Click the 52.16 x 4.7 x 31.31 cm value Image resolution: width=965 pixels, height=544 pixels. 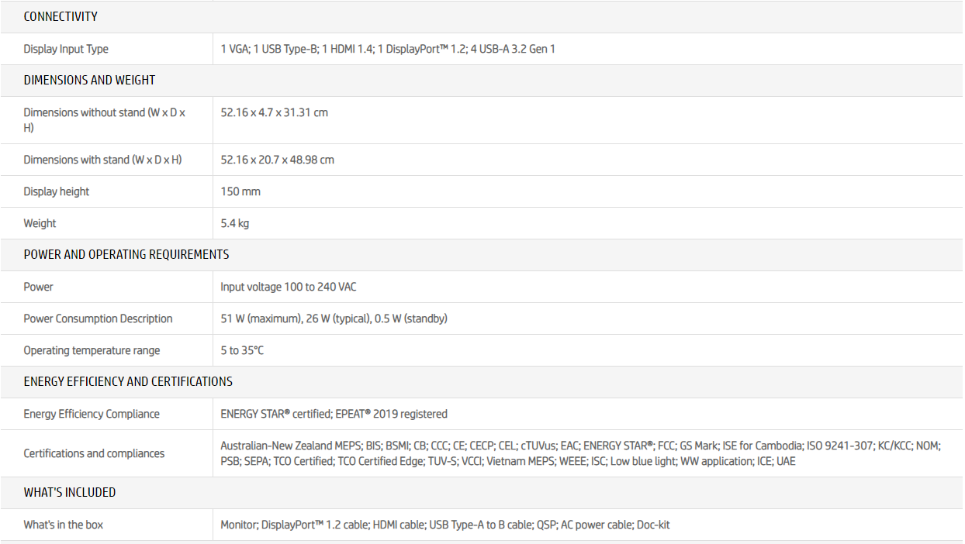pyautogui.click(x=274, y=112)
